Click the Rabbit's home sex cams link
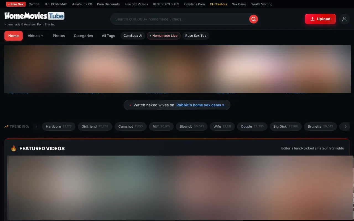 pos(201,105)
